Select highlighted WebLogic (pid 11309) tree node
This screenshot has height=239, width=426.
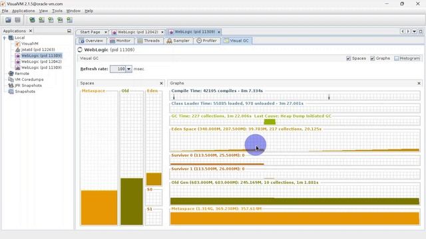click(41, 56)
